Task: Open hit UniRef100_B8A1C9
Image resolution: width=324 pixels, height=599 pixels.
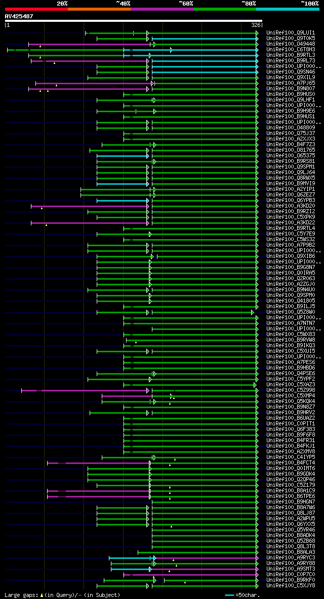Action: 291,491
